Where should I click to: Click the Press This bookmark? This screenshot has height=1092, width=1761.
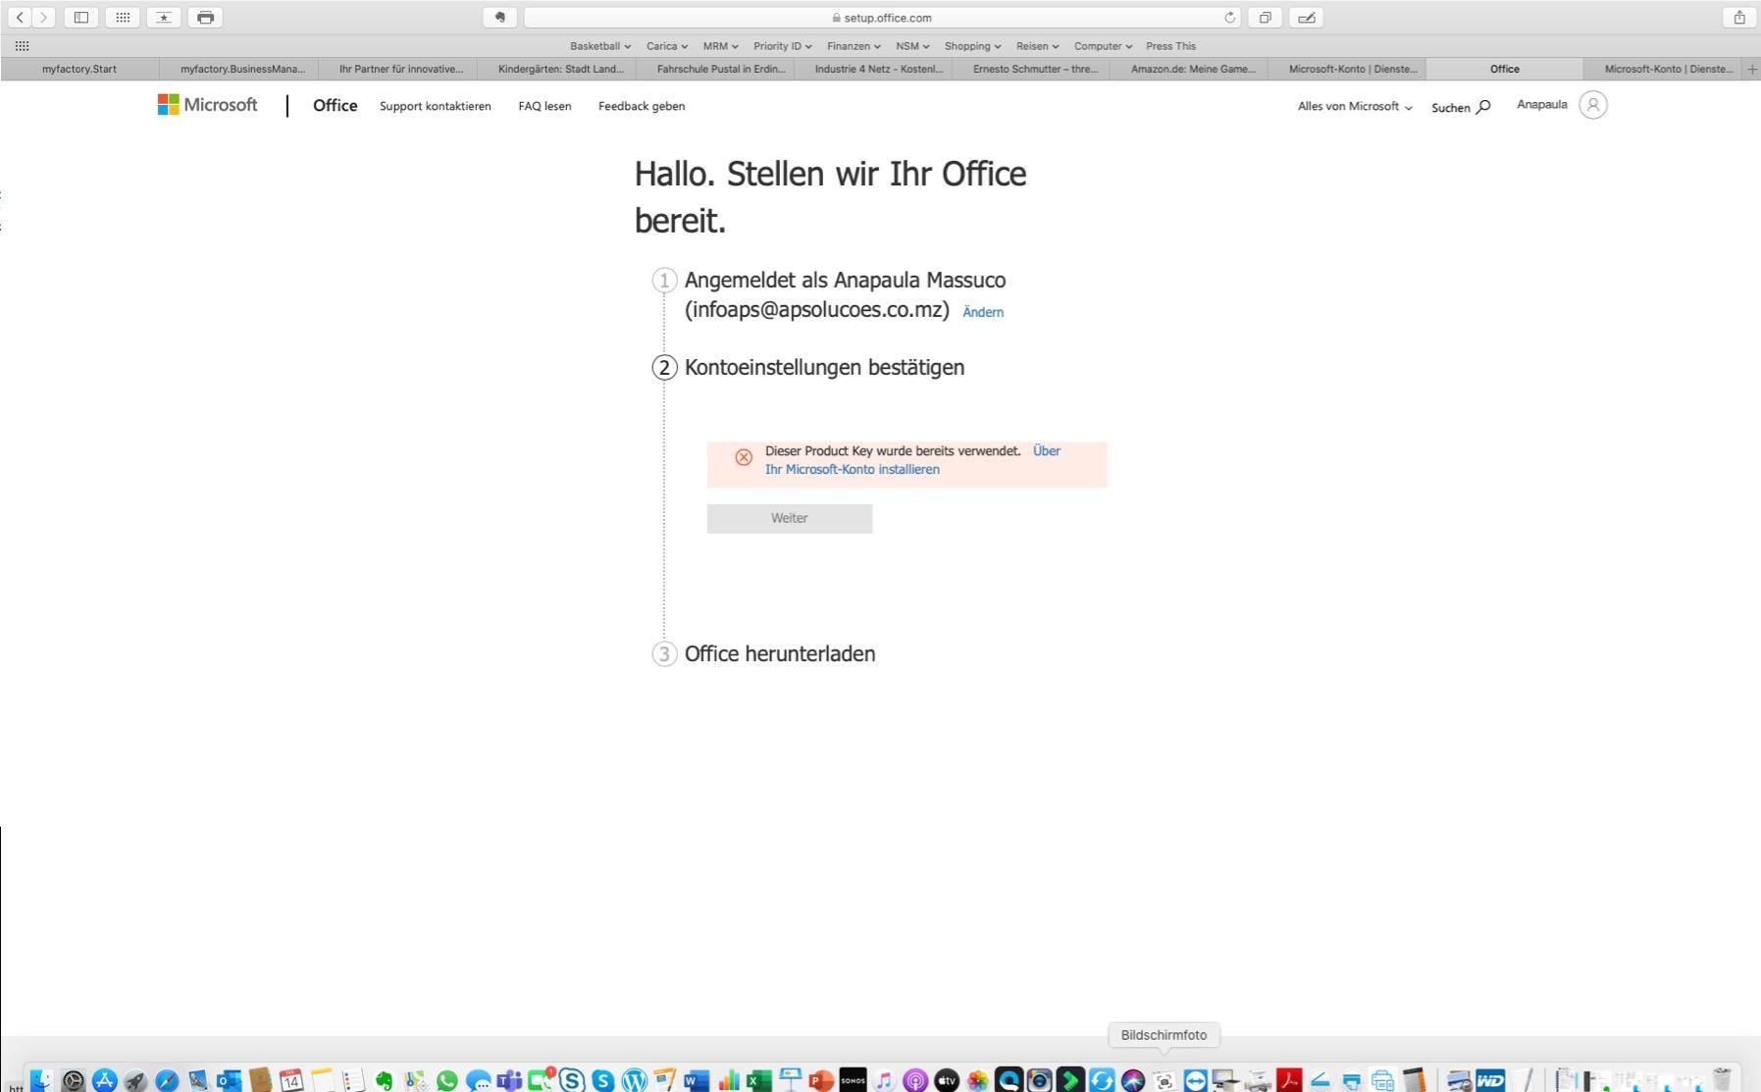click(1170, 46)
